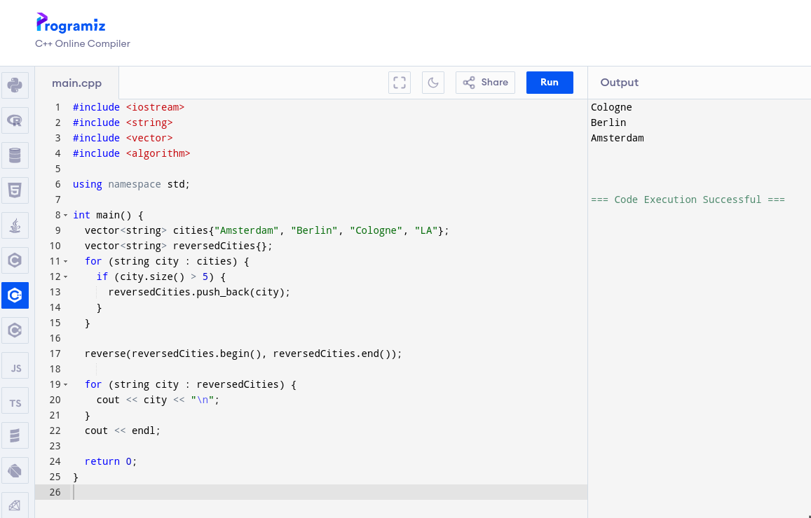Click the 'Code Execution Successful' message

[x=688, y=200]
